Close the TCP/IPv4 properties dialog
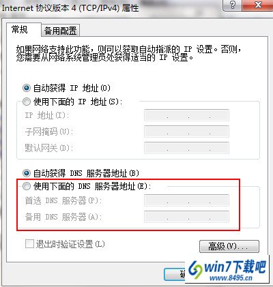The width and height of the screenshot is (273, 287). click(x=258, y=5)
